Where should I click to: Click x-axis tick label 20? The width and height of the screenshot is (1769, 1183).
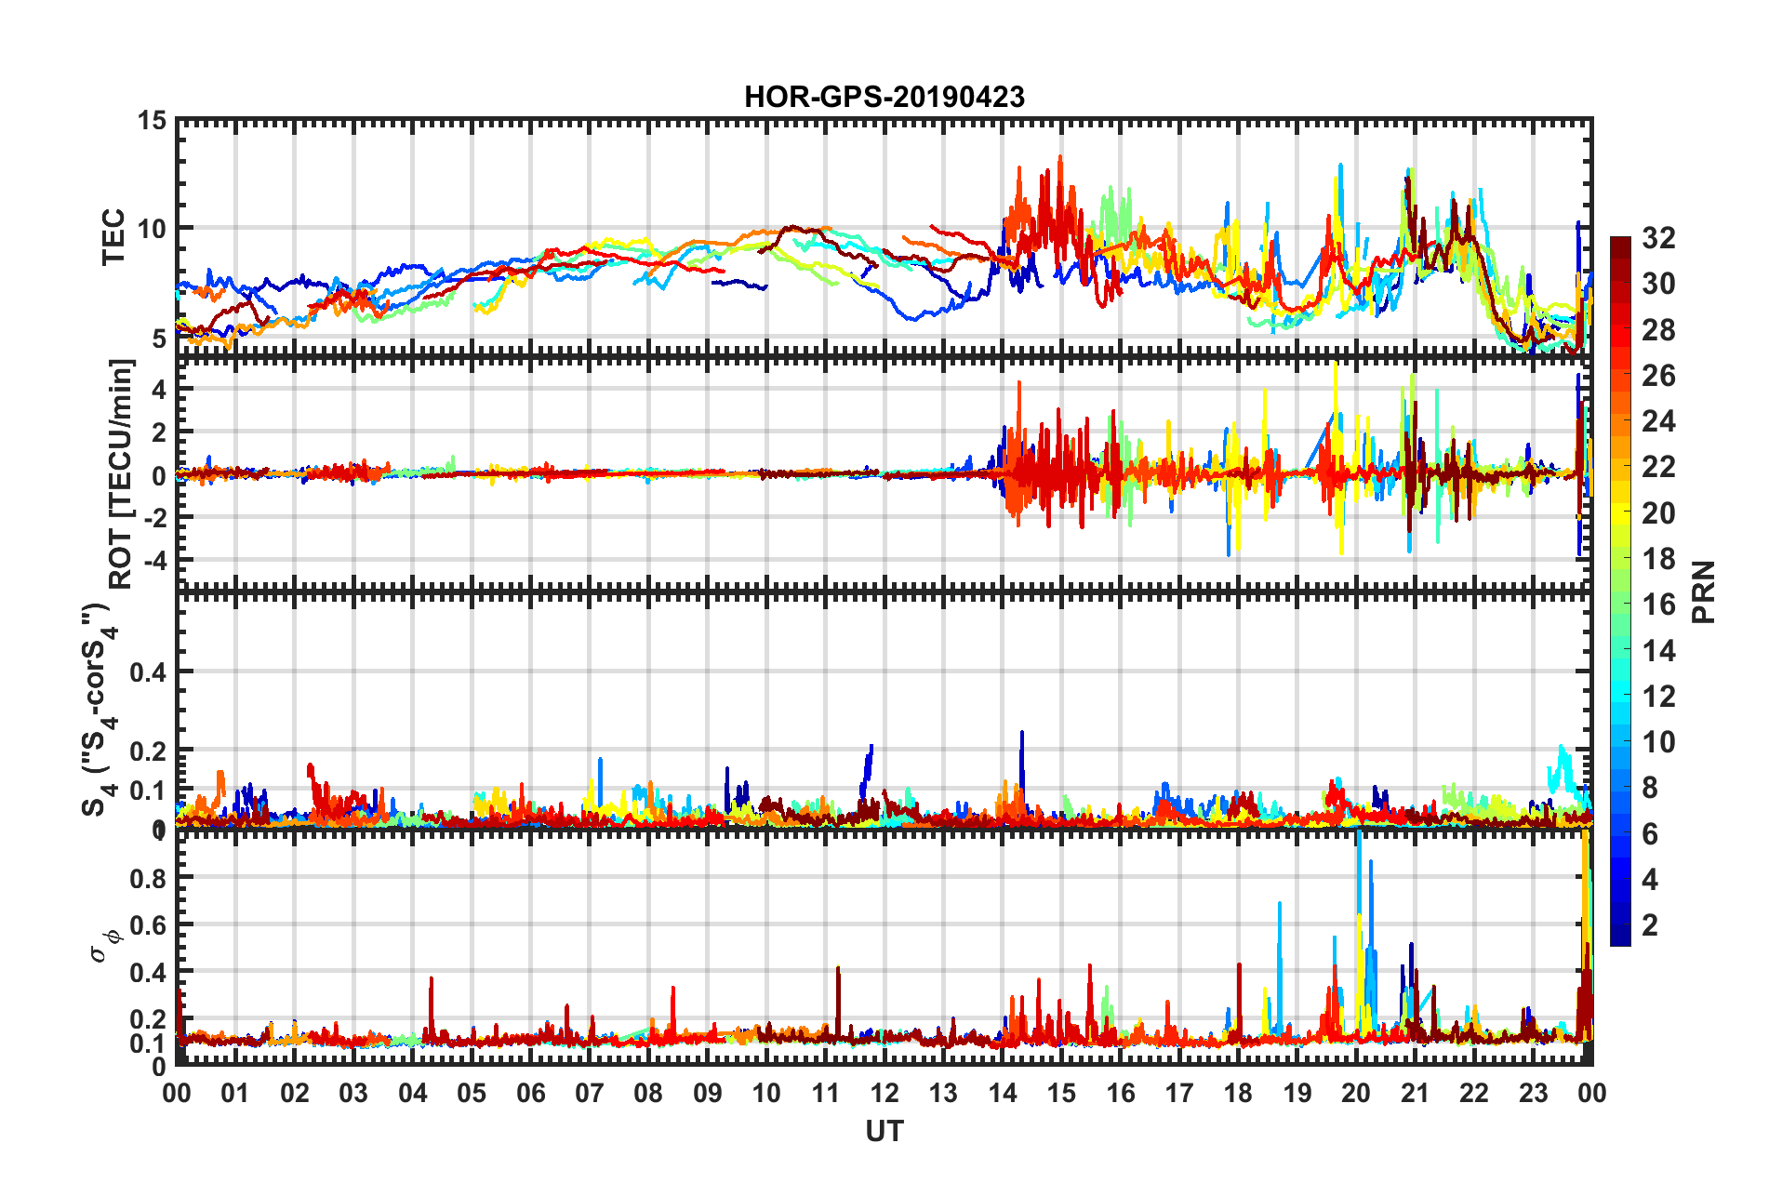(x=1356, y=1093)
